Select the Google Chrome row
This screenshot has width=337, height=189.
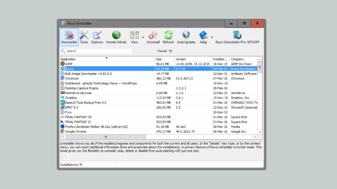pos(159,131)
